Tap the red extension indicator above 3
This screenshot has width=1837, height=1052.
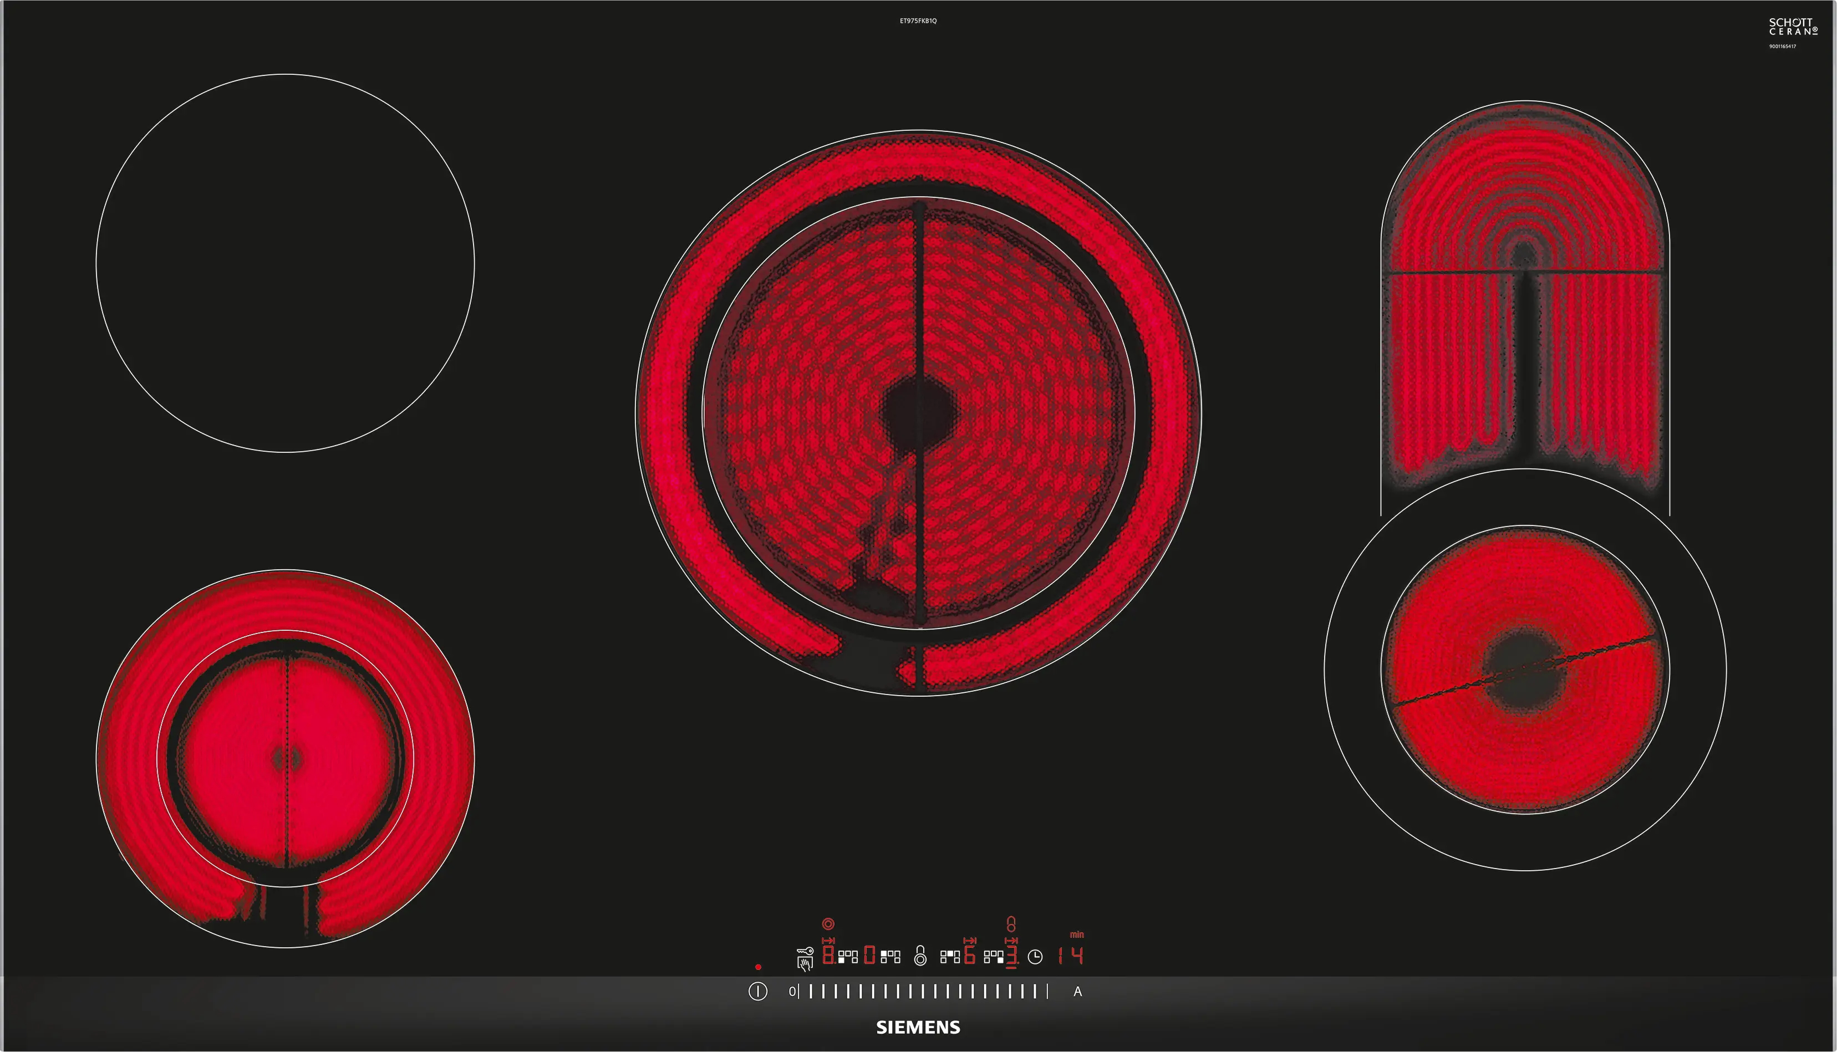1011,924
